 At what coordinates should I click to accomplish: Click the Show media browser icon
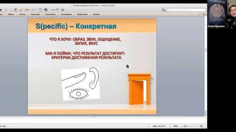[46, 10]
